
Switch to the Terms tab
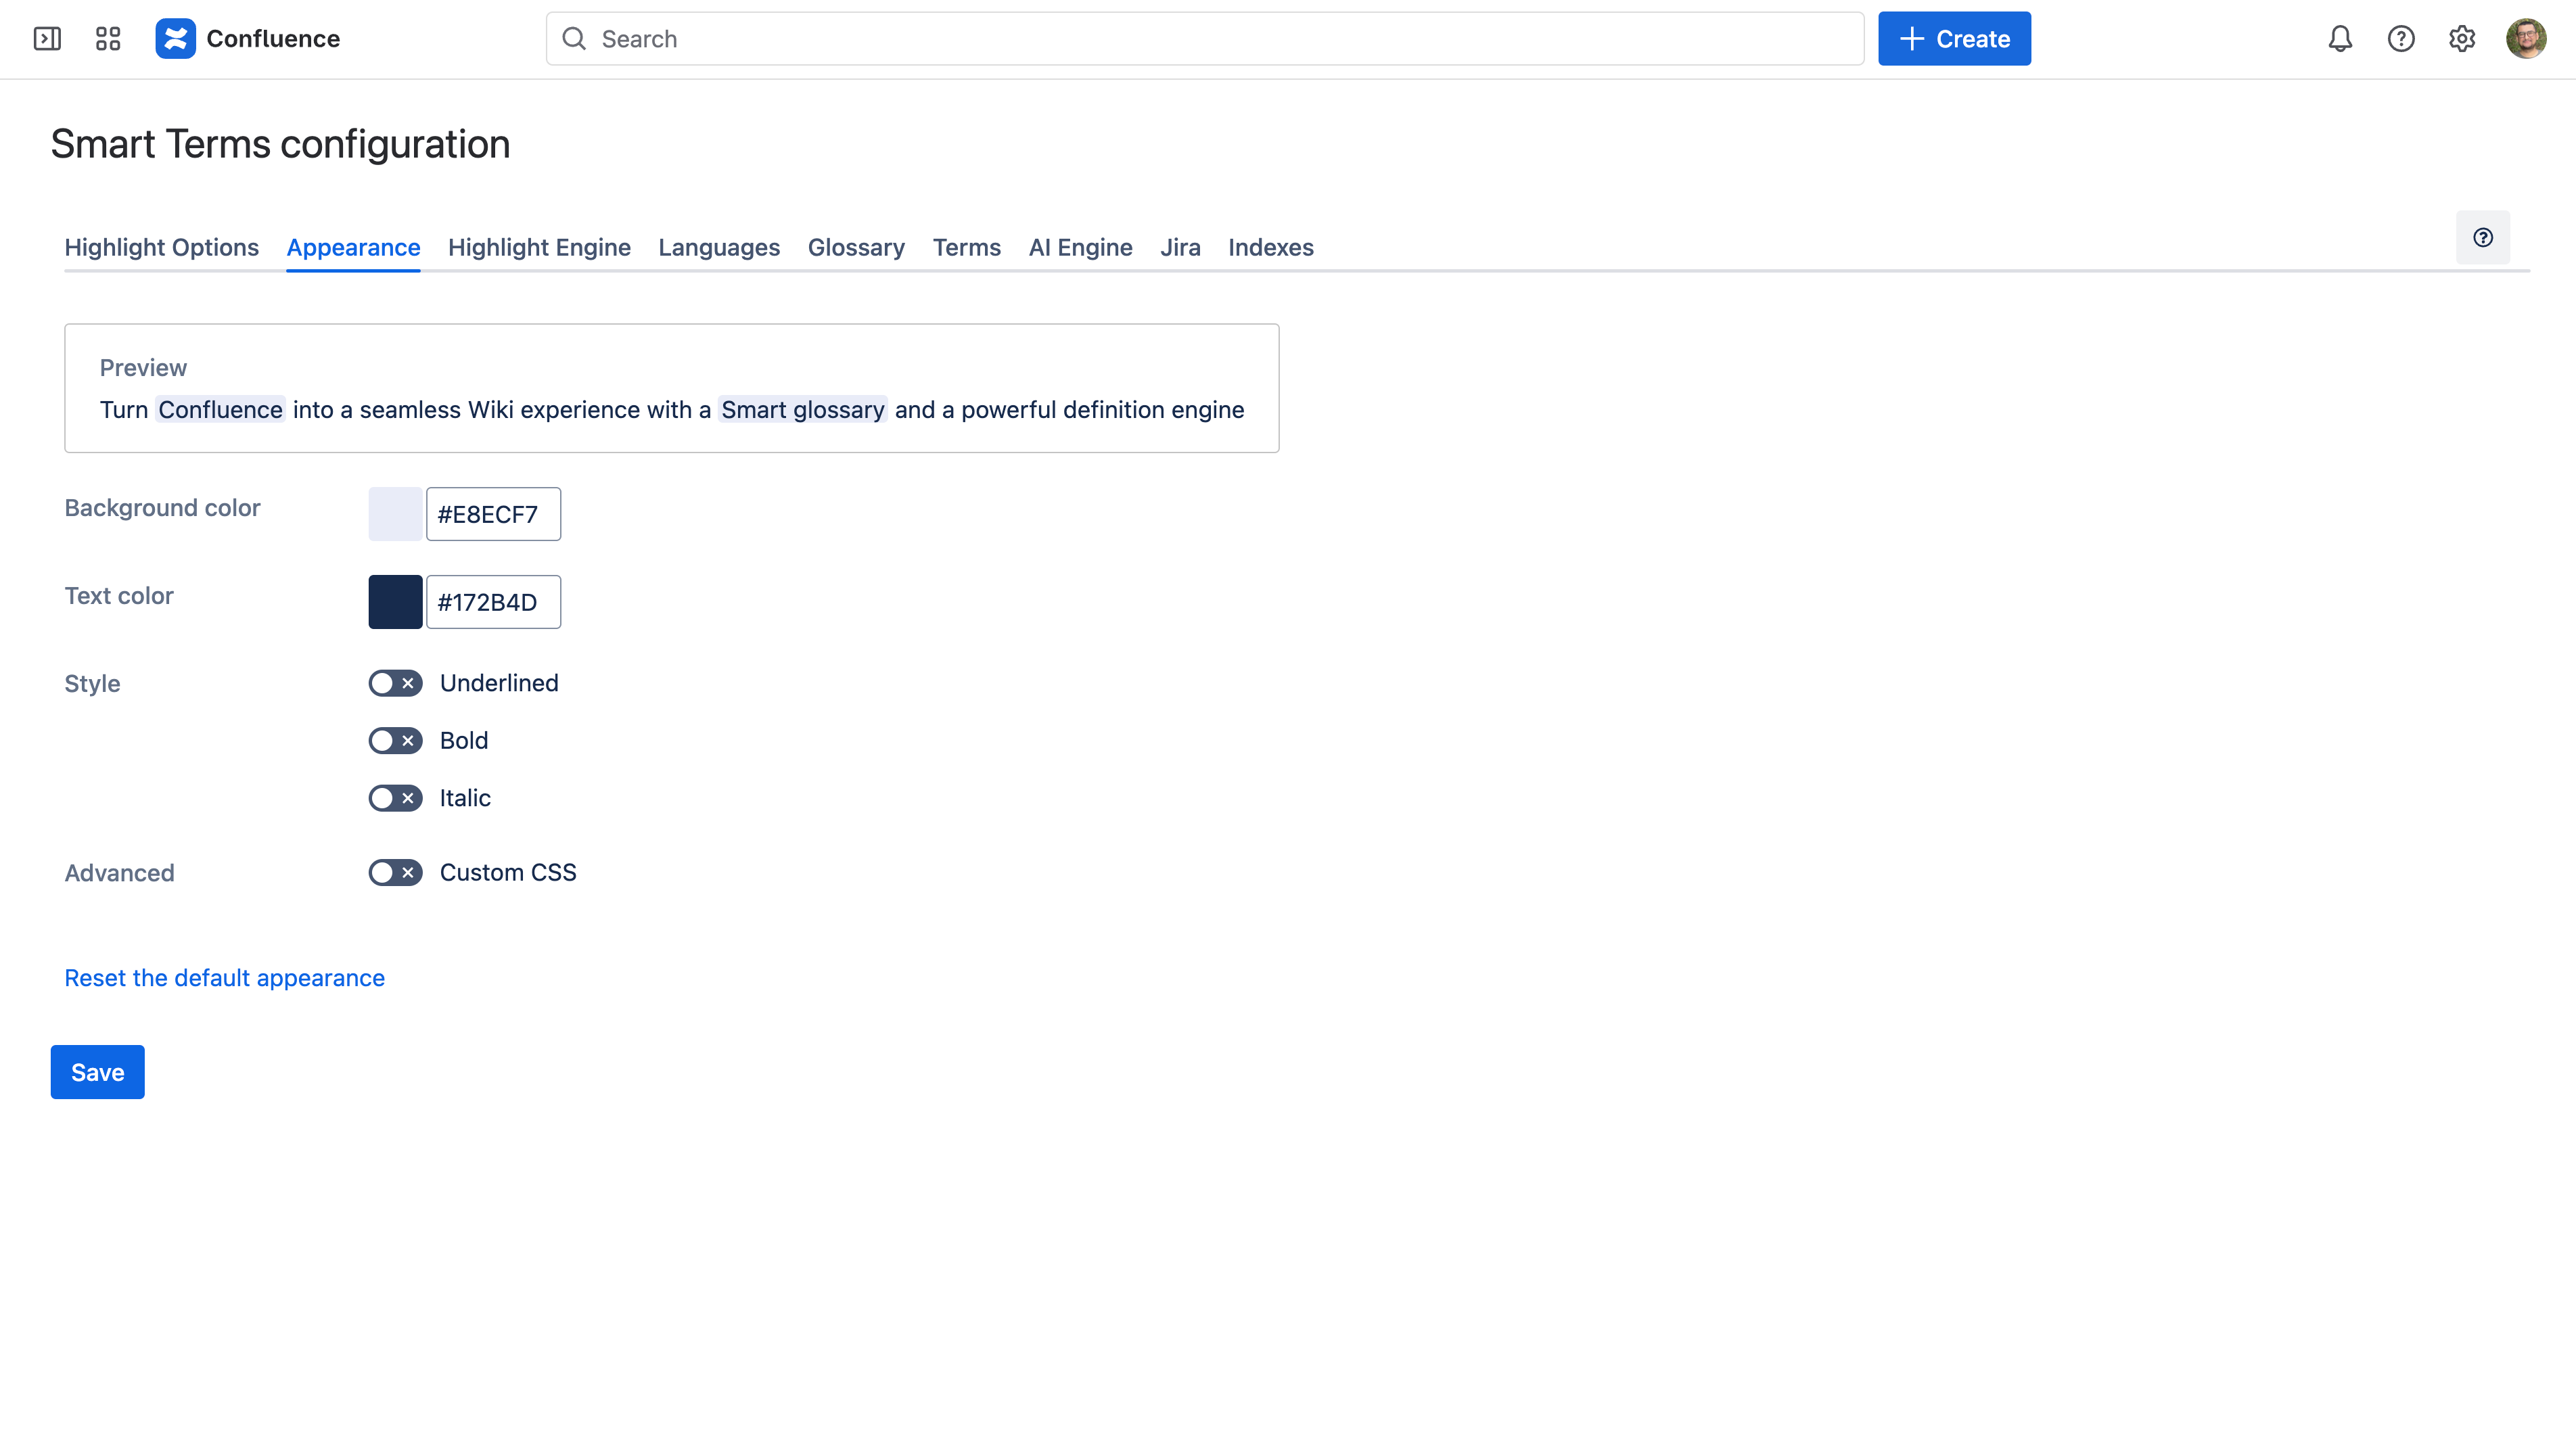tap(966, 247)
